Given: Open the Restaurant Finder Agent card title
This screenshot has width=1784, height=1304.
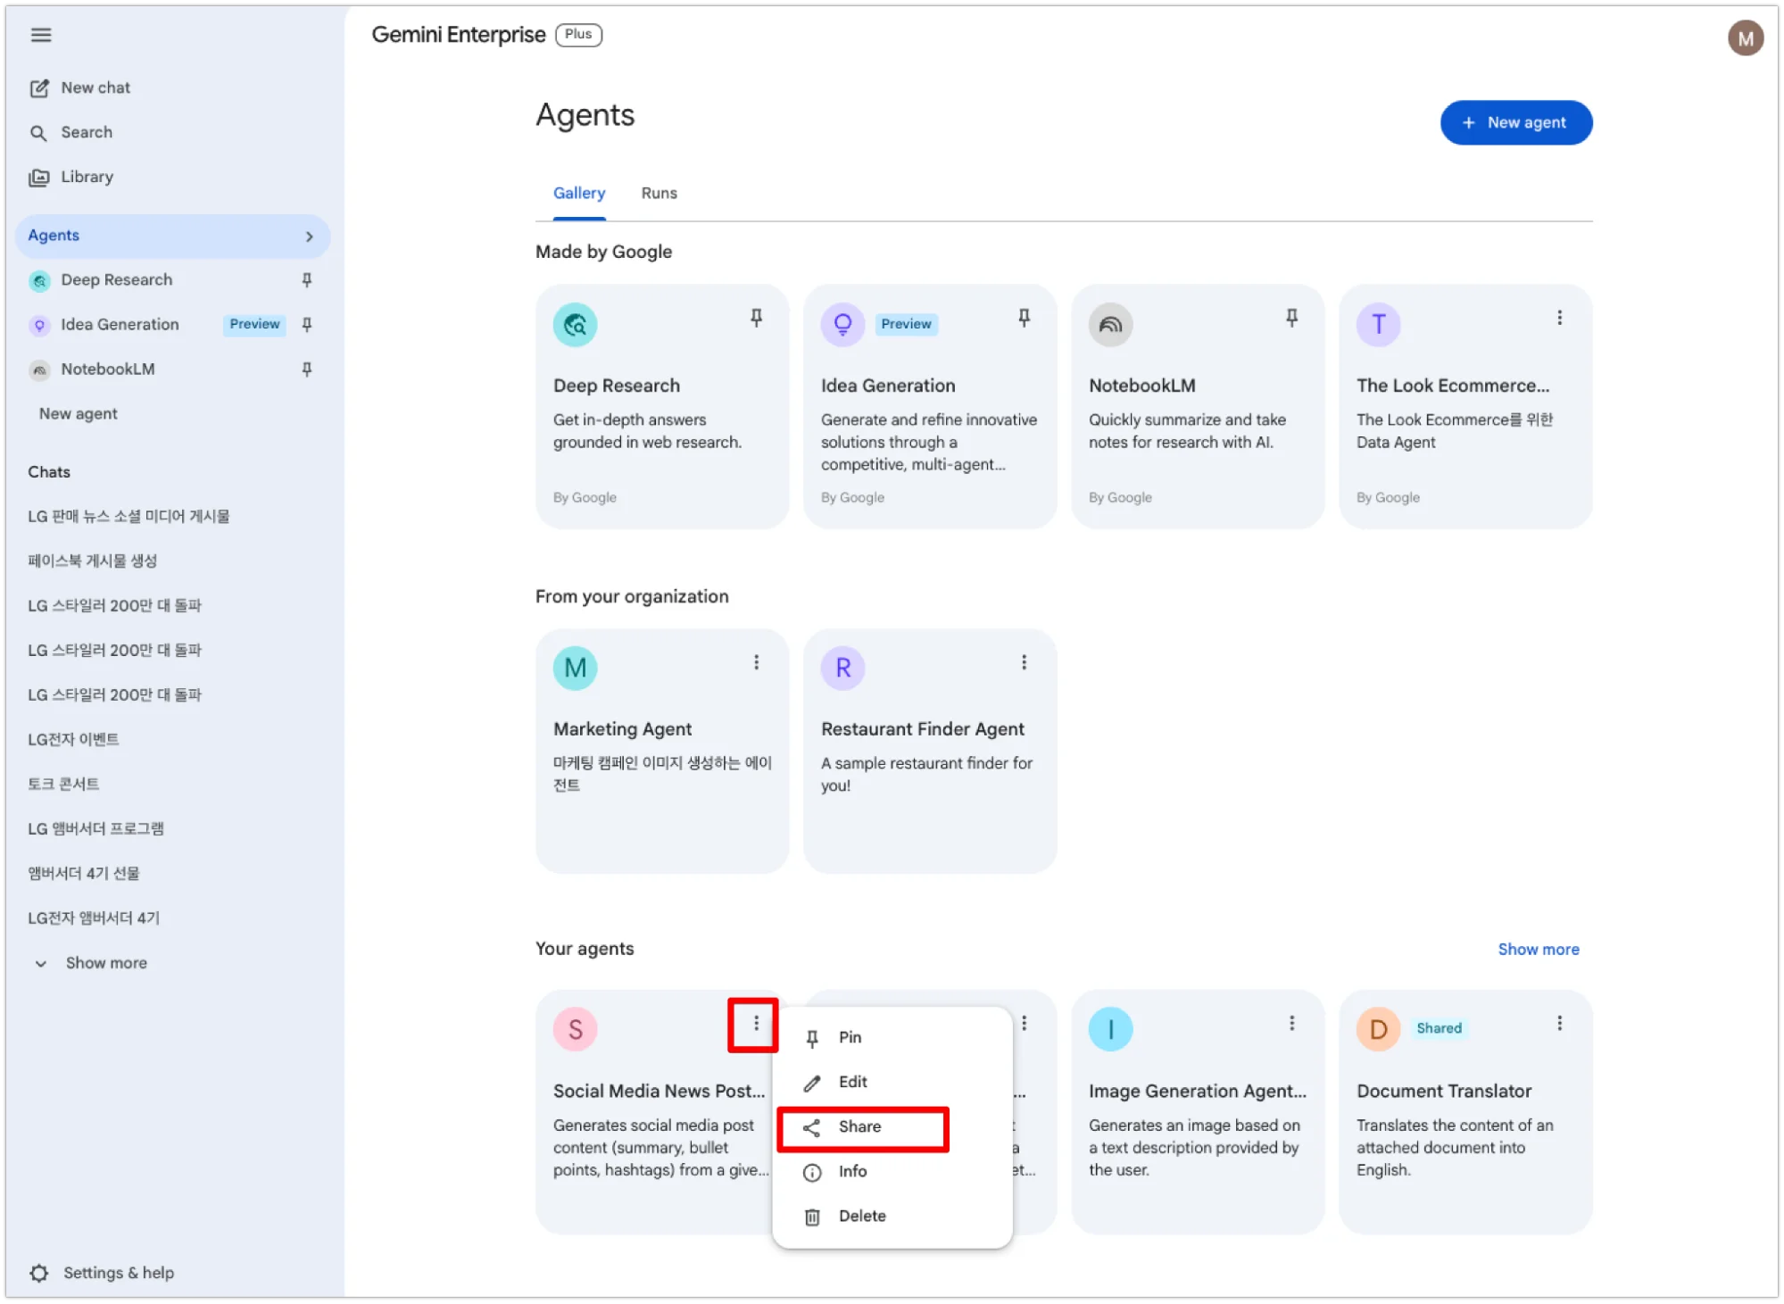Looking at the screenshot, I should click(x=922, y=730).
